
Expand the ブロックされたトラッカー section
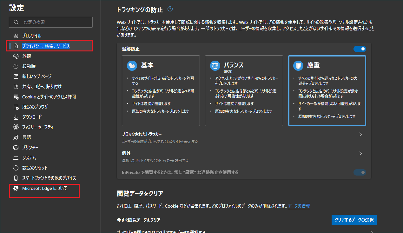pos(360,134)
